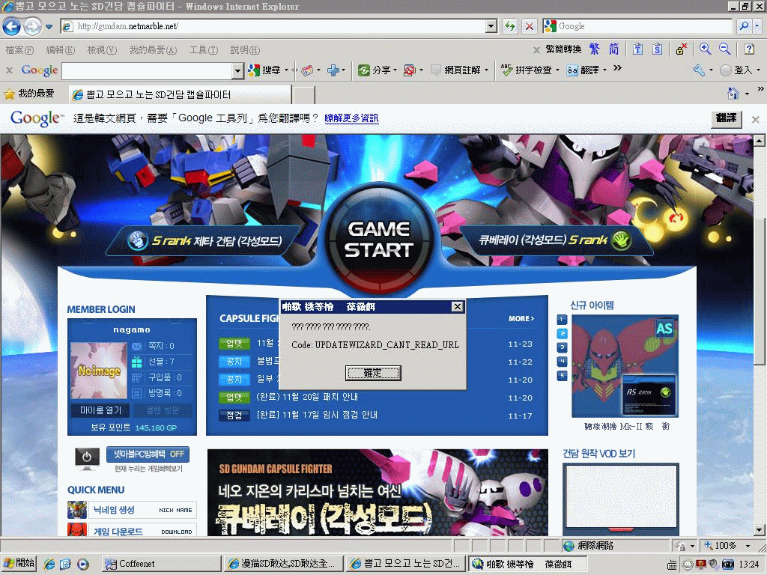Click the 구입품 shopping cart icon
This screenshot has width=767, height=575.
tap(136, 378)
